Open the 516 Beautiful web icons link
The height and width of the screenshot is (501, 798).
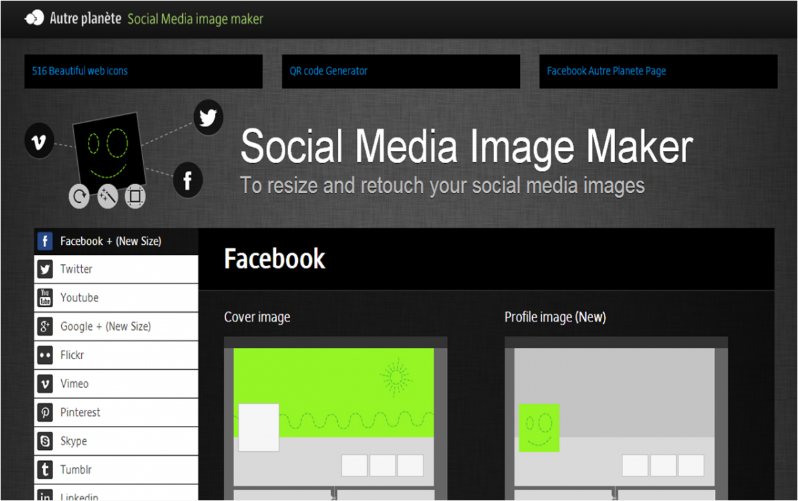(x=80, y=71)
